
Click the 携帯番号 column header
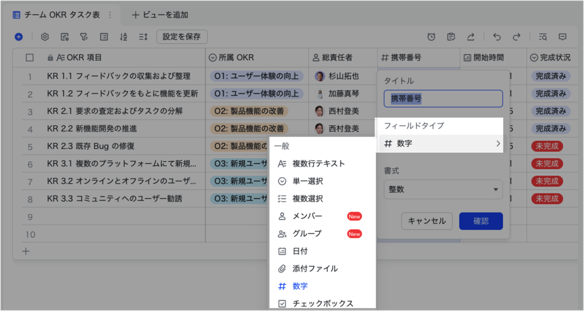(x=419, y=57)
